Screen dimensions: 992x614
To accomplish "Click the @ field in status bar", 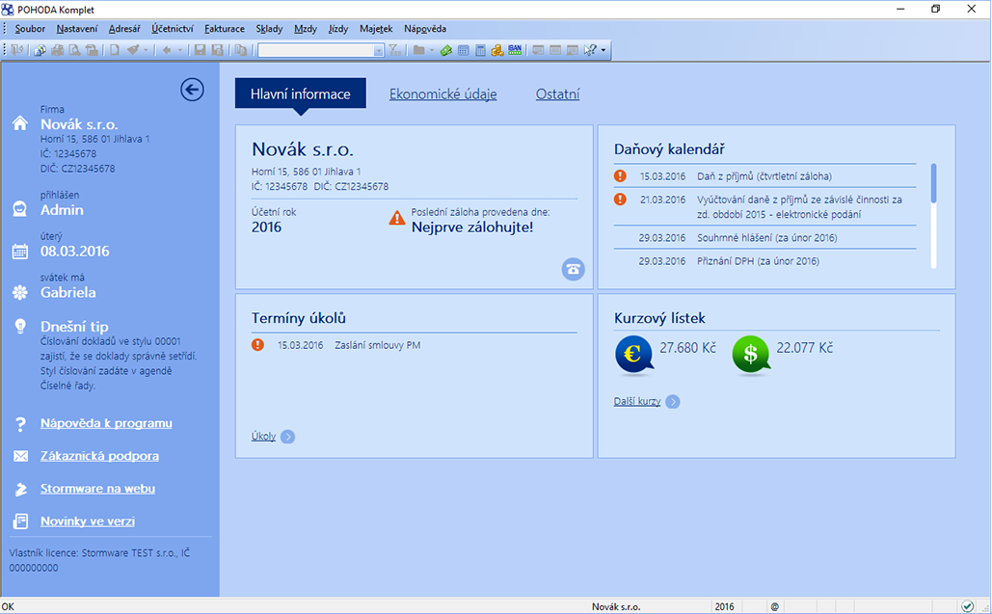I will (x=774, y=606).
